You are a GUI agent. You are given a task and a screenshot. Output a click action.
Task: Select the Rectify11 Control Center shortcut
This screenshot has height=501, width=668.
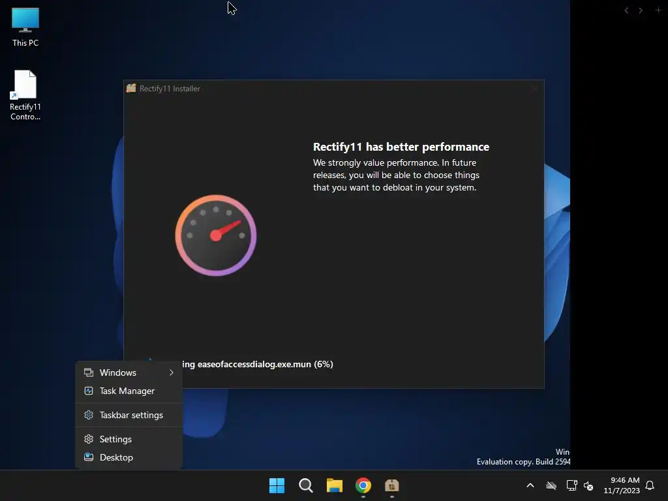click(x=25, y=95)
